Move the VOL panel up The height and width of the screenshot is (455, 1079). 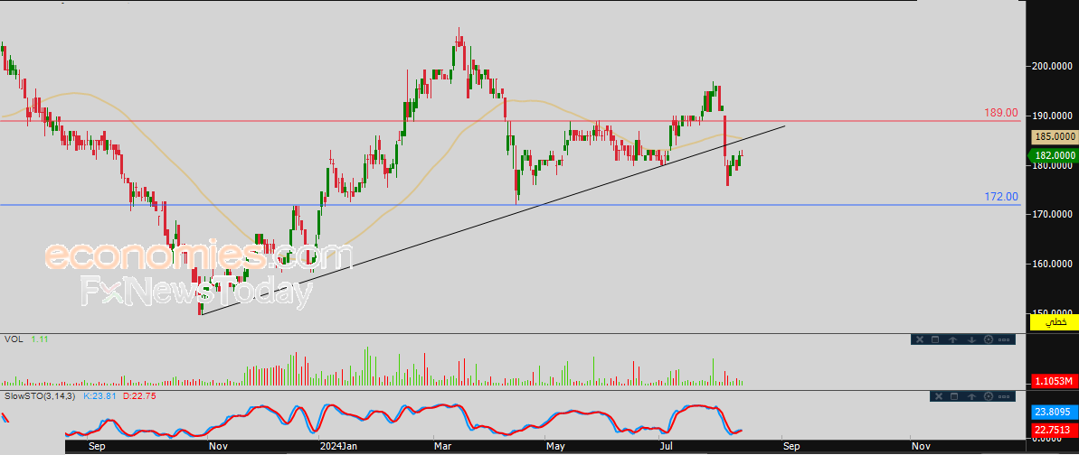coord(953,339)
